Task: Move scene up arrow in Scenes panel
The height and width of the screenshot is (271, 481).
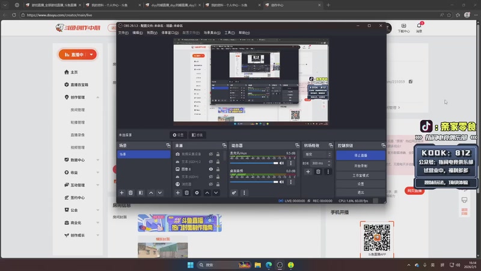Action: (x=151, y=193)
